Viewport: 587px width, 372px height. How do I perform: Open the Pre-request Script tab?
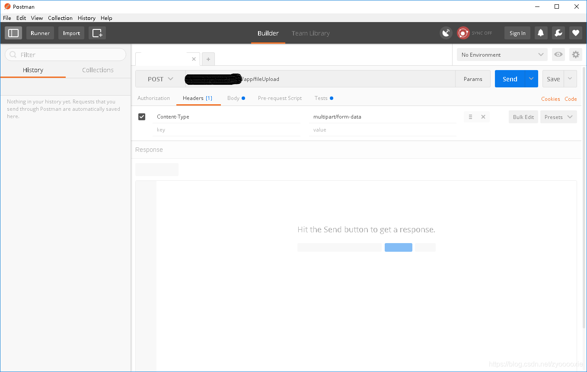click(x=280, y=98)
